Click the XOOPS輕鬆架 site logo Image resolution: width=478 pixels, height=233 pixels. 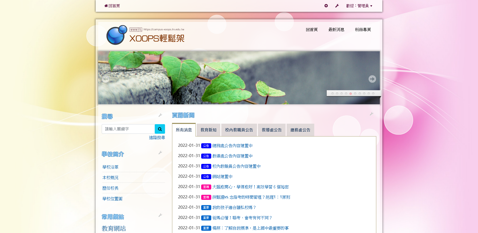point(145,35)
